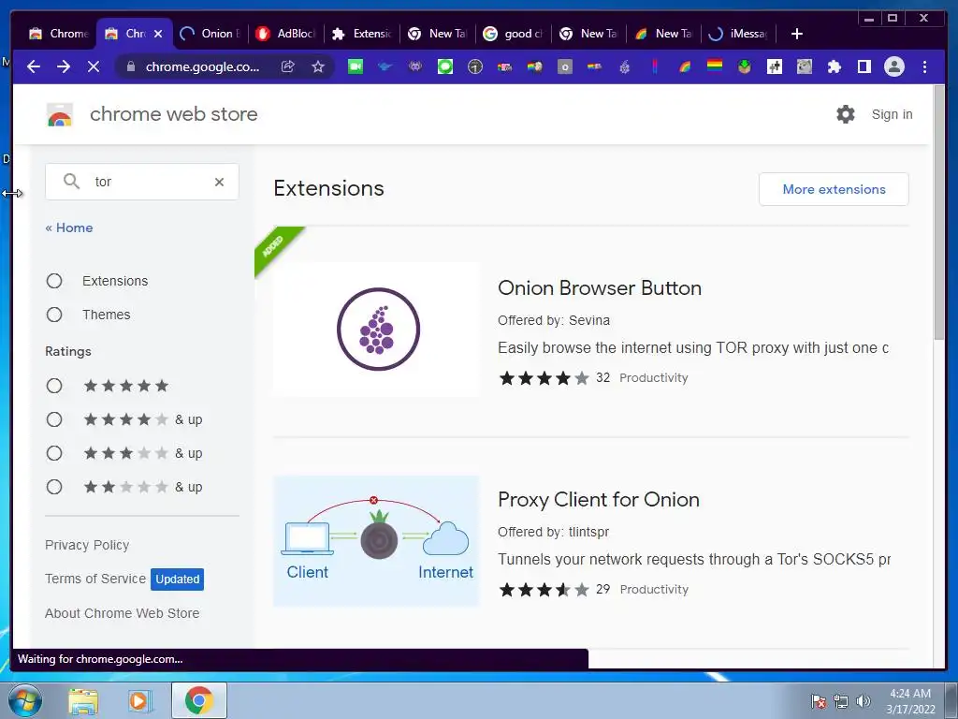Open a new tab with the plus button
The width and height of the screenshot is (958, 719).
(x=797, y=34)
